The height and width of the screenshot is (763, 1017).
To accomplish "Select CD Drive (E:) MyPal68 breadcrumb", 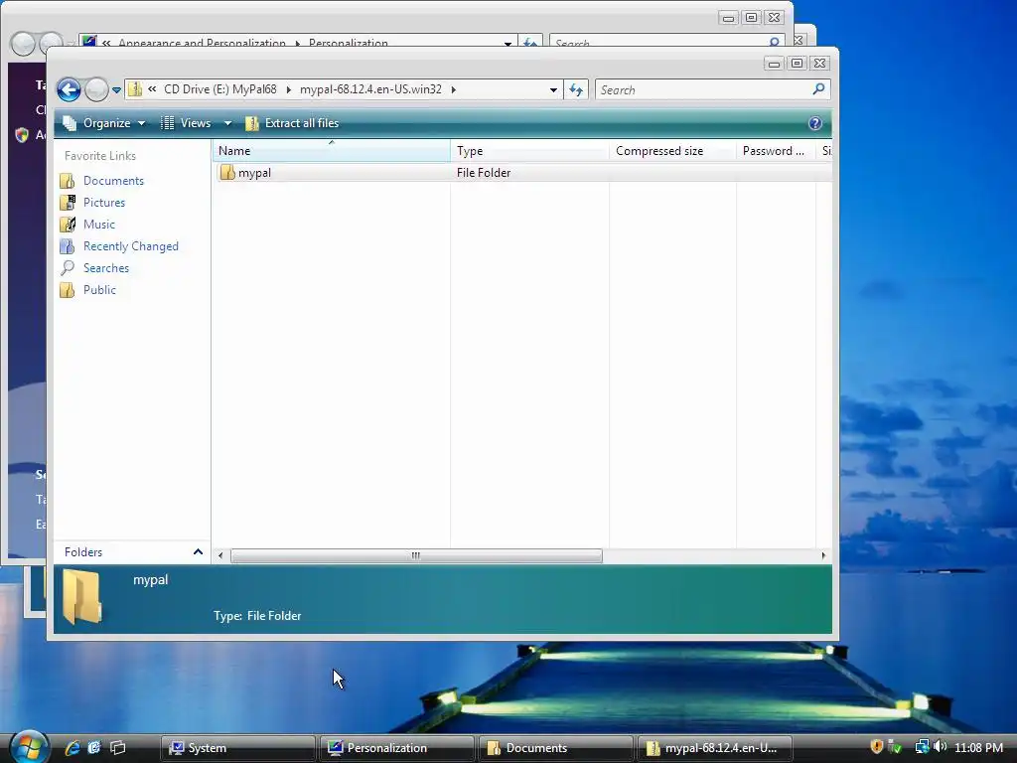I will (x=219, y=88).
